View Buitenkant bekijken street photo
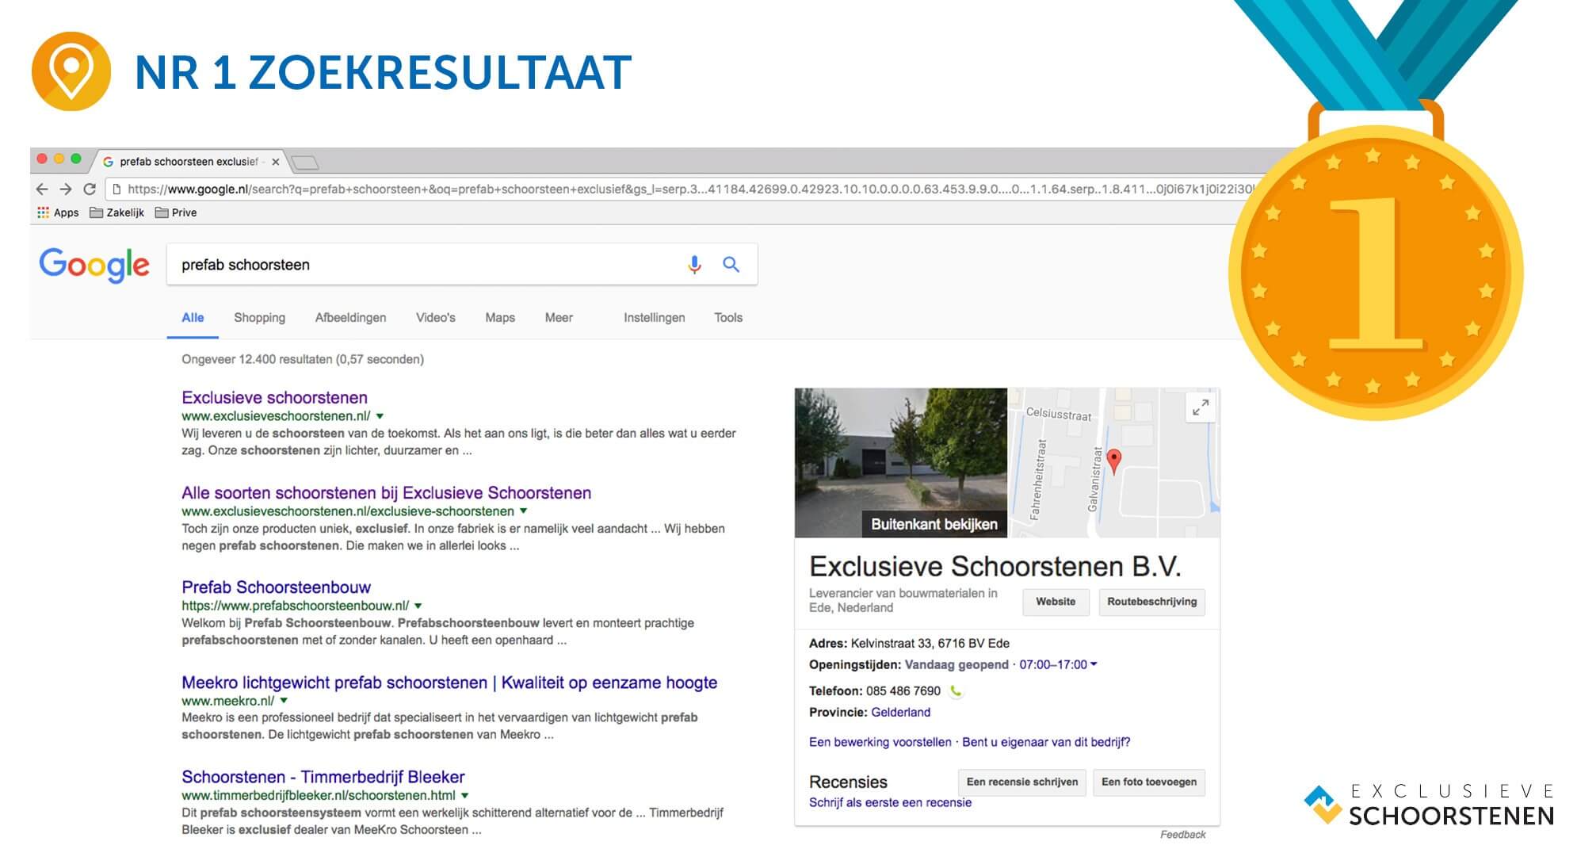1577x849 pixels. point(901,462)
